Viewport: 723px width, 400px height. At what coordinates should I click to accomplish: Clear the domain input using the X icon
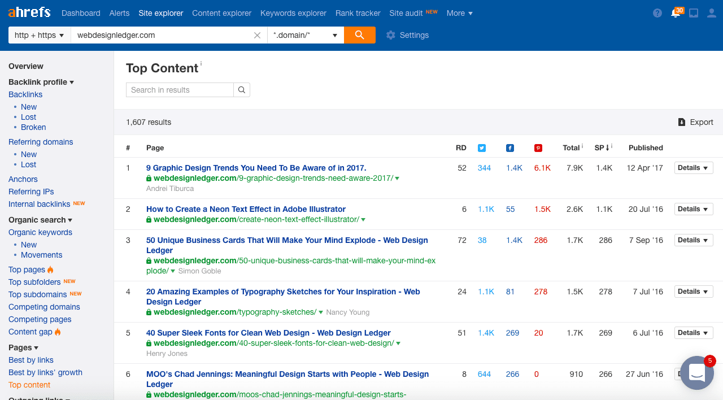(x=257, y=35)
